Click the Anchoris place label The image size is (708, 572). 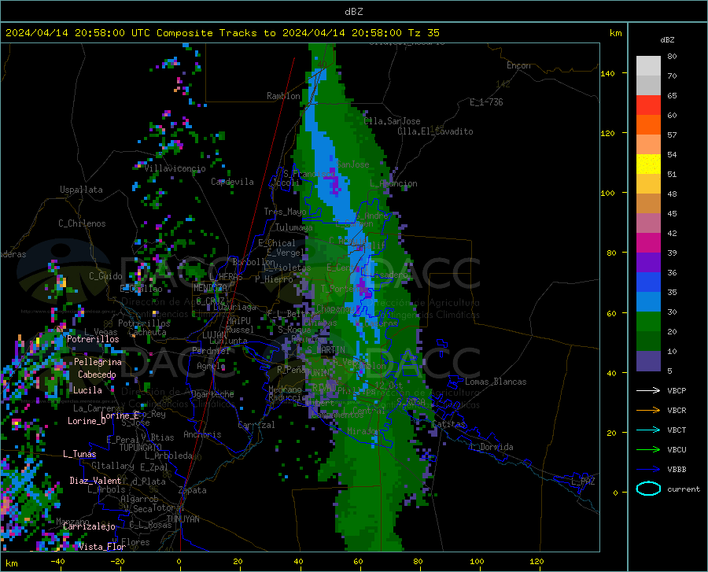202,434
